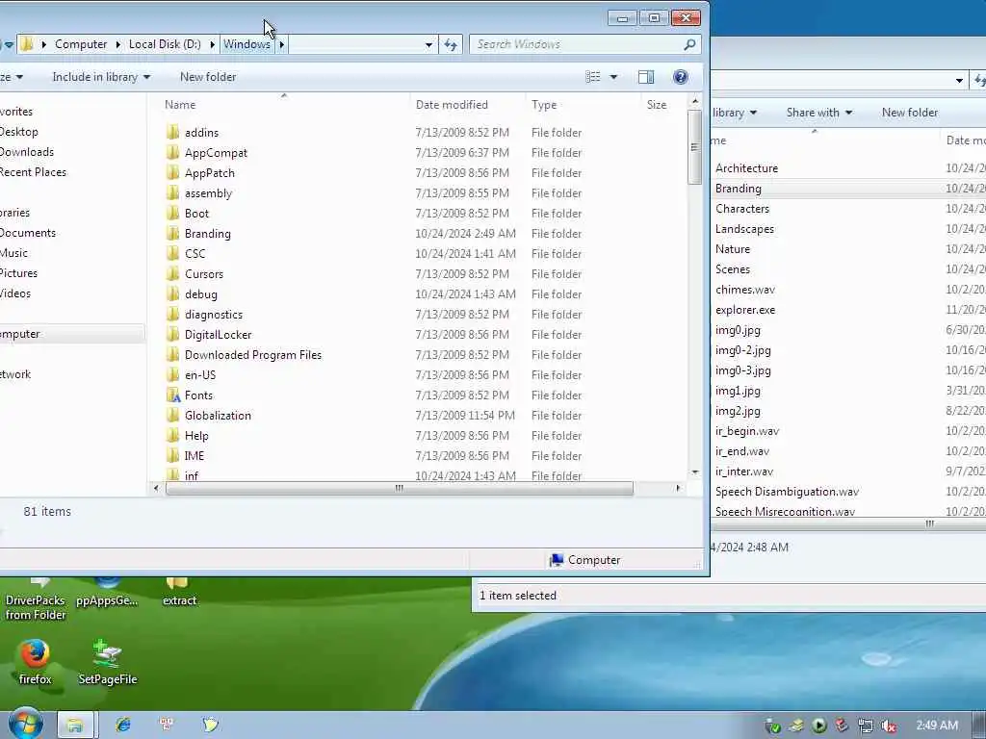
Task: Sort by Date modified column
Action: coord(452,105)
